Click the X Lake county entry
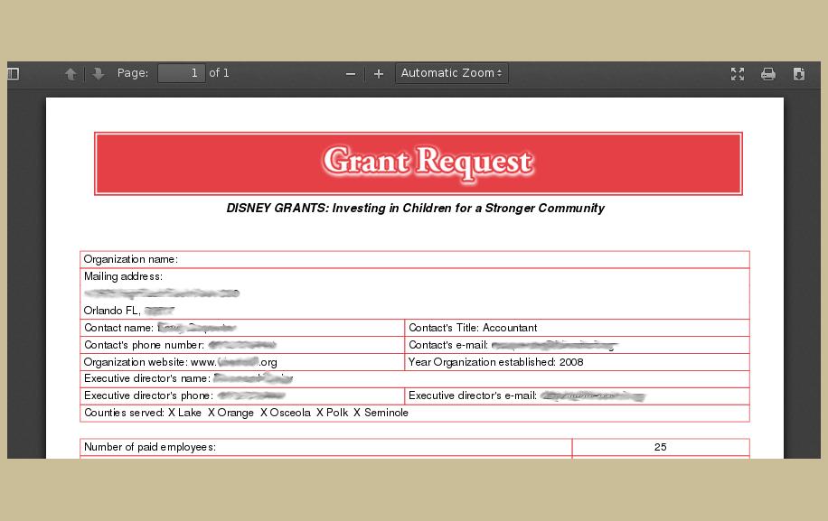The image size is (828, 521). [184, 413]
